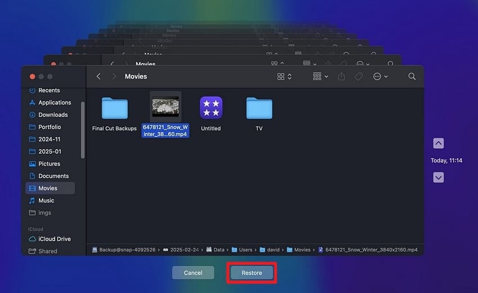Screen dimensions: 478x293
Task: Go forward in the Movies Finder window
Action: [114, 76]
